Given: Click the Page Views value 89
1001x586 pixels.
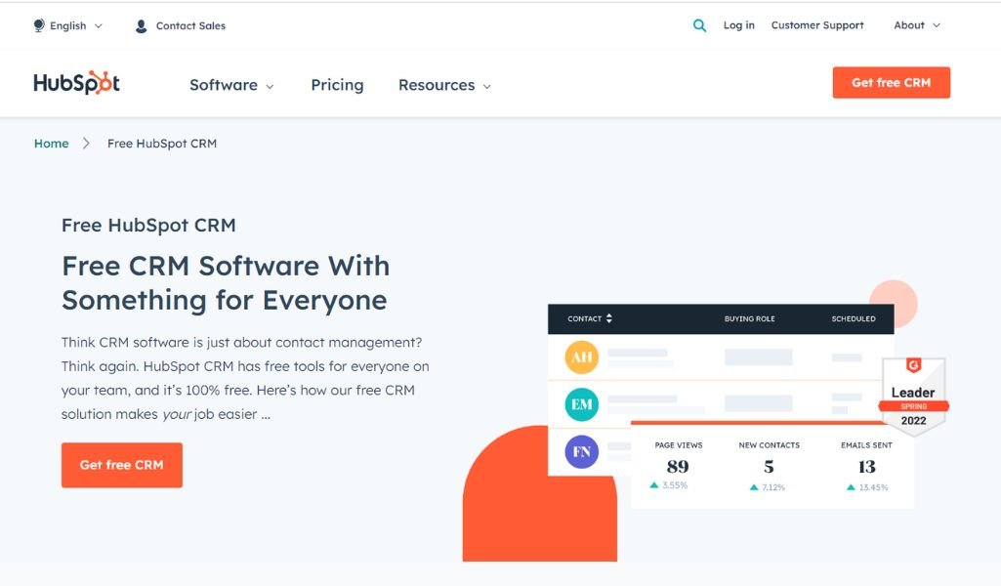Looking at the screenshot, I should tap(678, 467).
